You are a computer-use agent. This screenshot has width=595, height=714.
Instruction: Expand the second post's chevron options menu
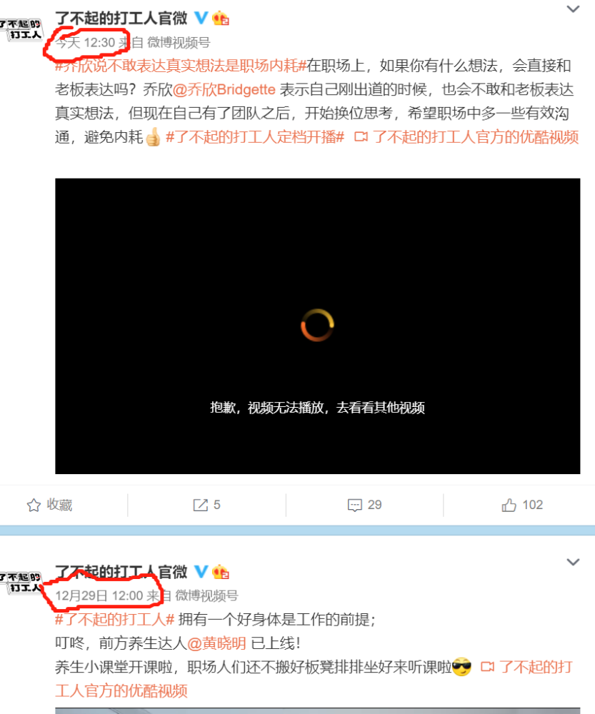[x=573, y=562]
